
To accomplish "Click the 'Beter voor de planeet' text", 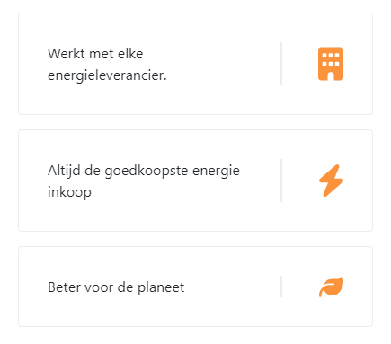I will pos(116,287).
